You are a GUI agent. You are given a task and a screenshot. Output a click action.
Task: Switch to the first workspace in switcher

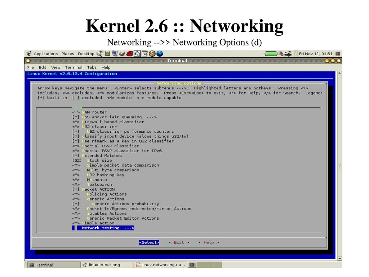[192, 265]
